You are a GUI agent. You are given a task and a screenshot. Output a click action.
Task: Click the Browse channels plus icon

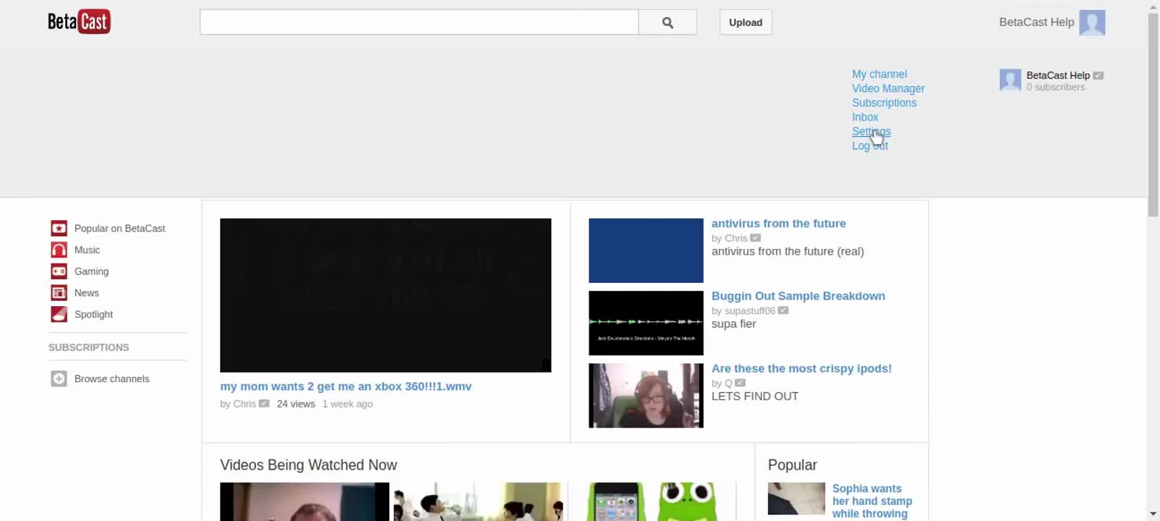(x=59, y=379)
